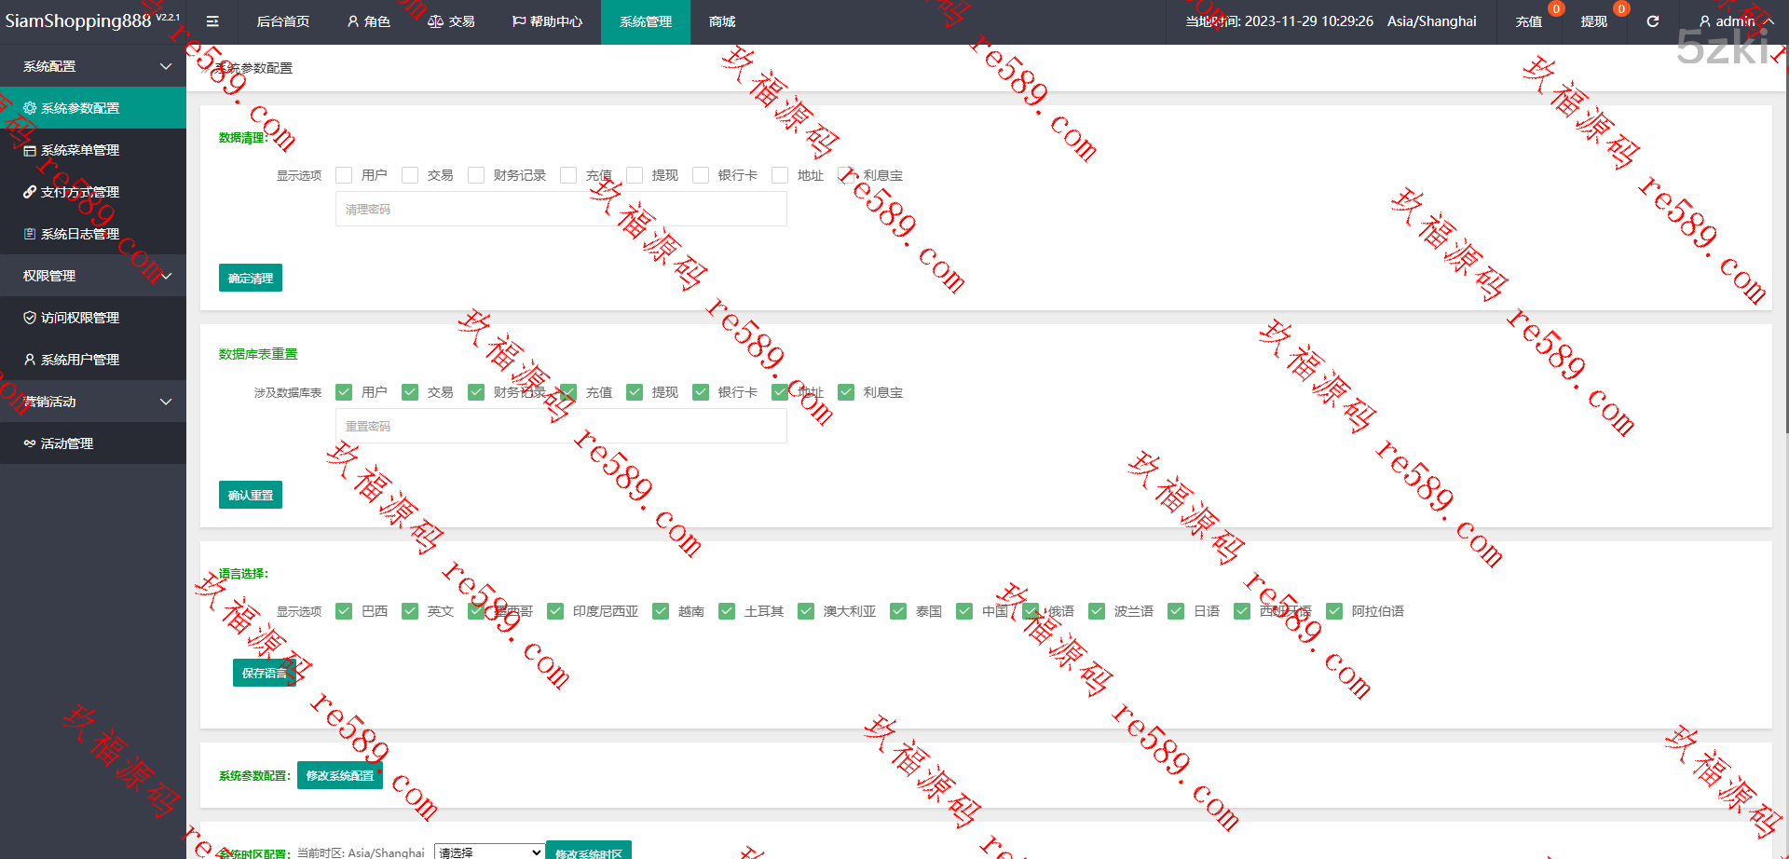
Task: Click the gear icon for 系统参数配置
Action: [30, 108]
